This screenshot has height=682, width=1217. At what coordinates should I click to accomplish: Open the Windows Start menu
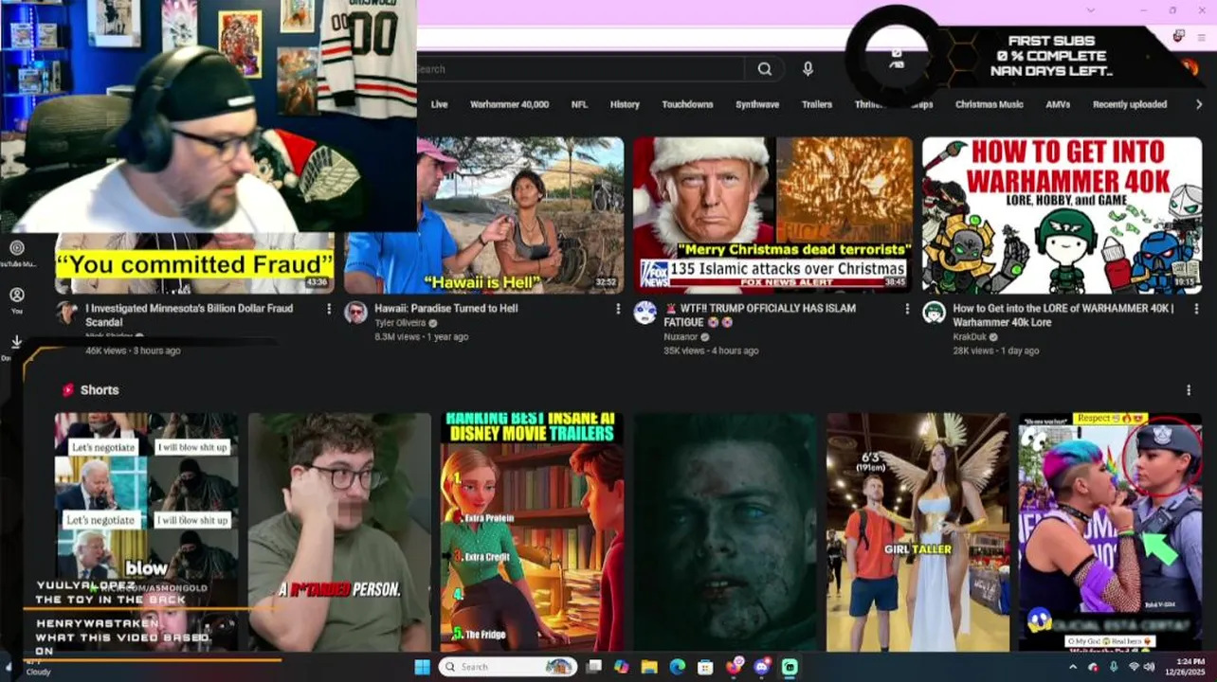[x=423, y=667]
